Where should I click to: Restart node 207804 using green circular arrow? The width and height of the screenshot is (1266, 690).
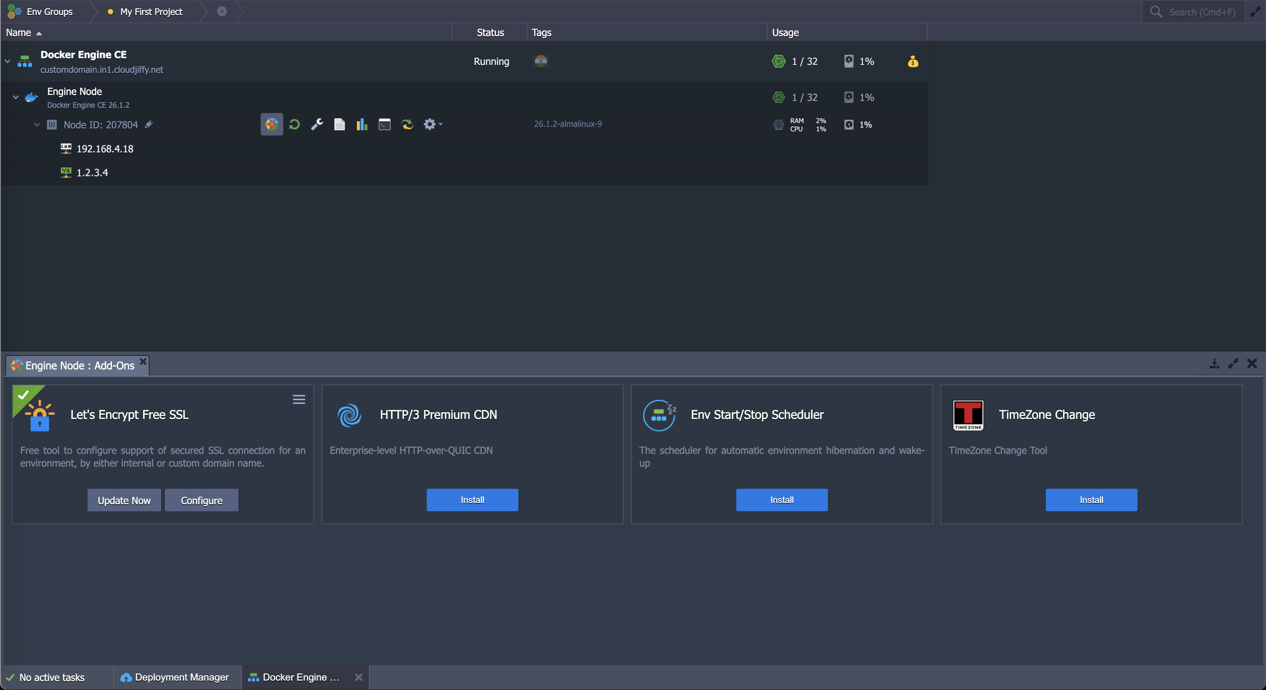(295, 124)
